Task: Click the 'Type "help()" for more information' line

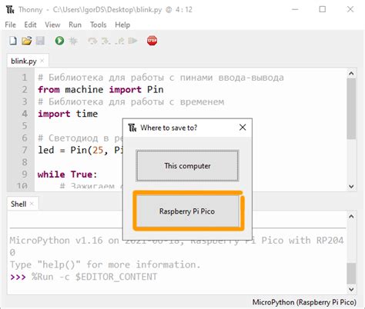Action: [x=105, y=264]
